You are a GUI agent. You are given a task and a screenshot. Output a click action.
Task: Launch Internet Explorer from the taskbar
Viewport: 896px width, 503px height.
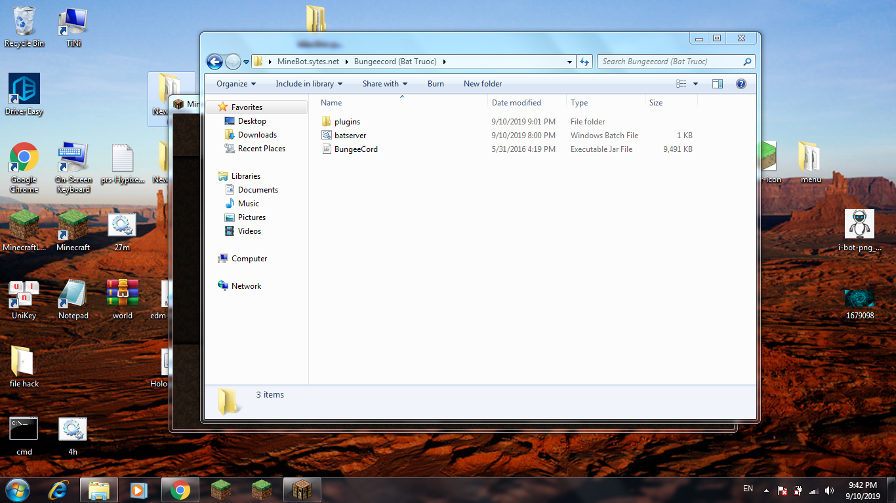click(58, 489)
